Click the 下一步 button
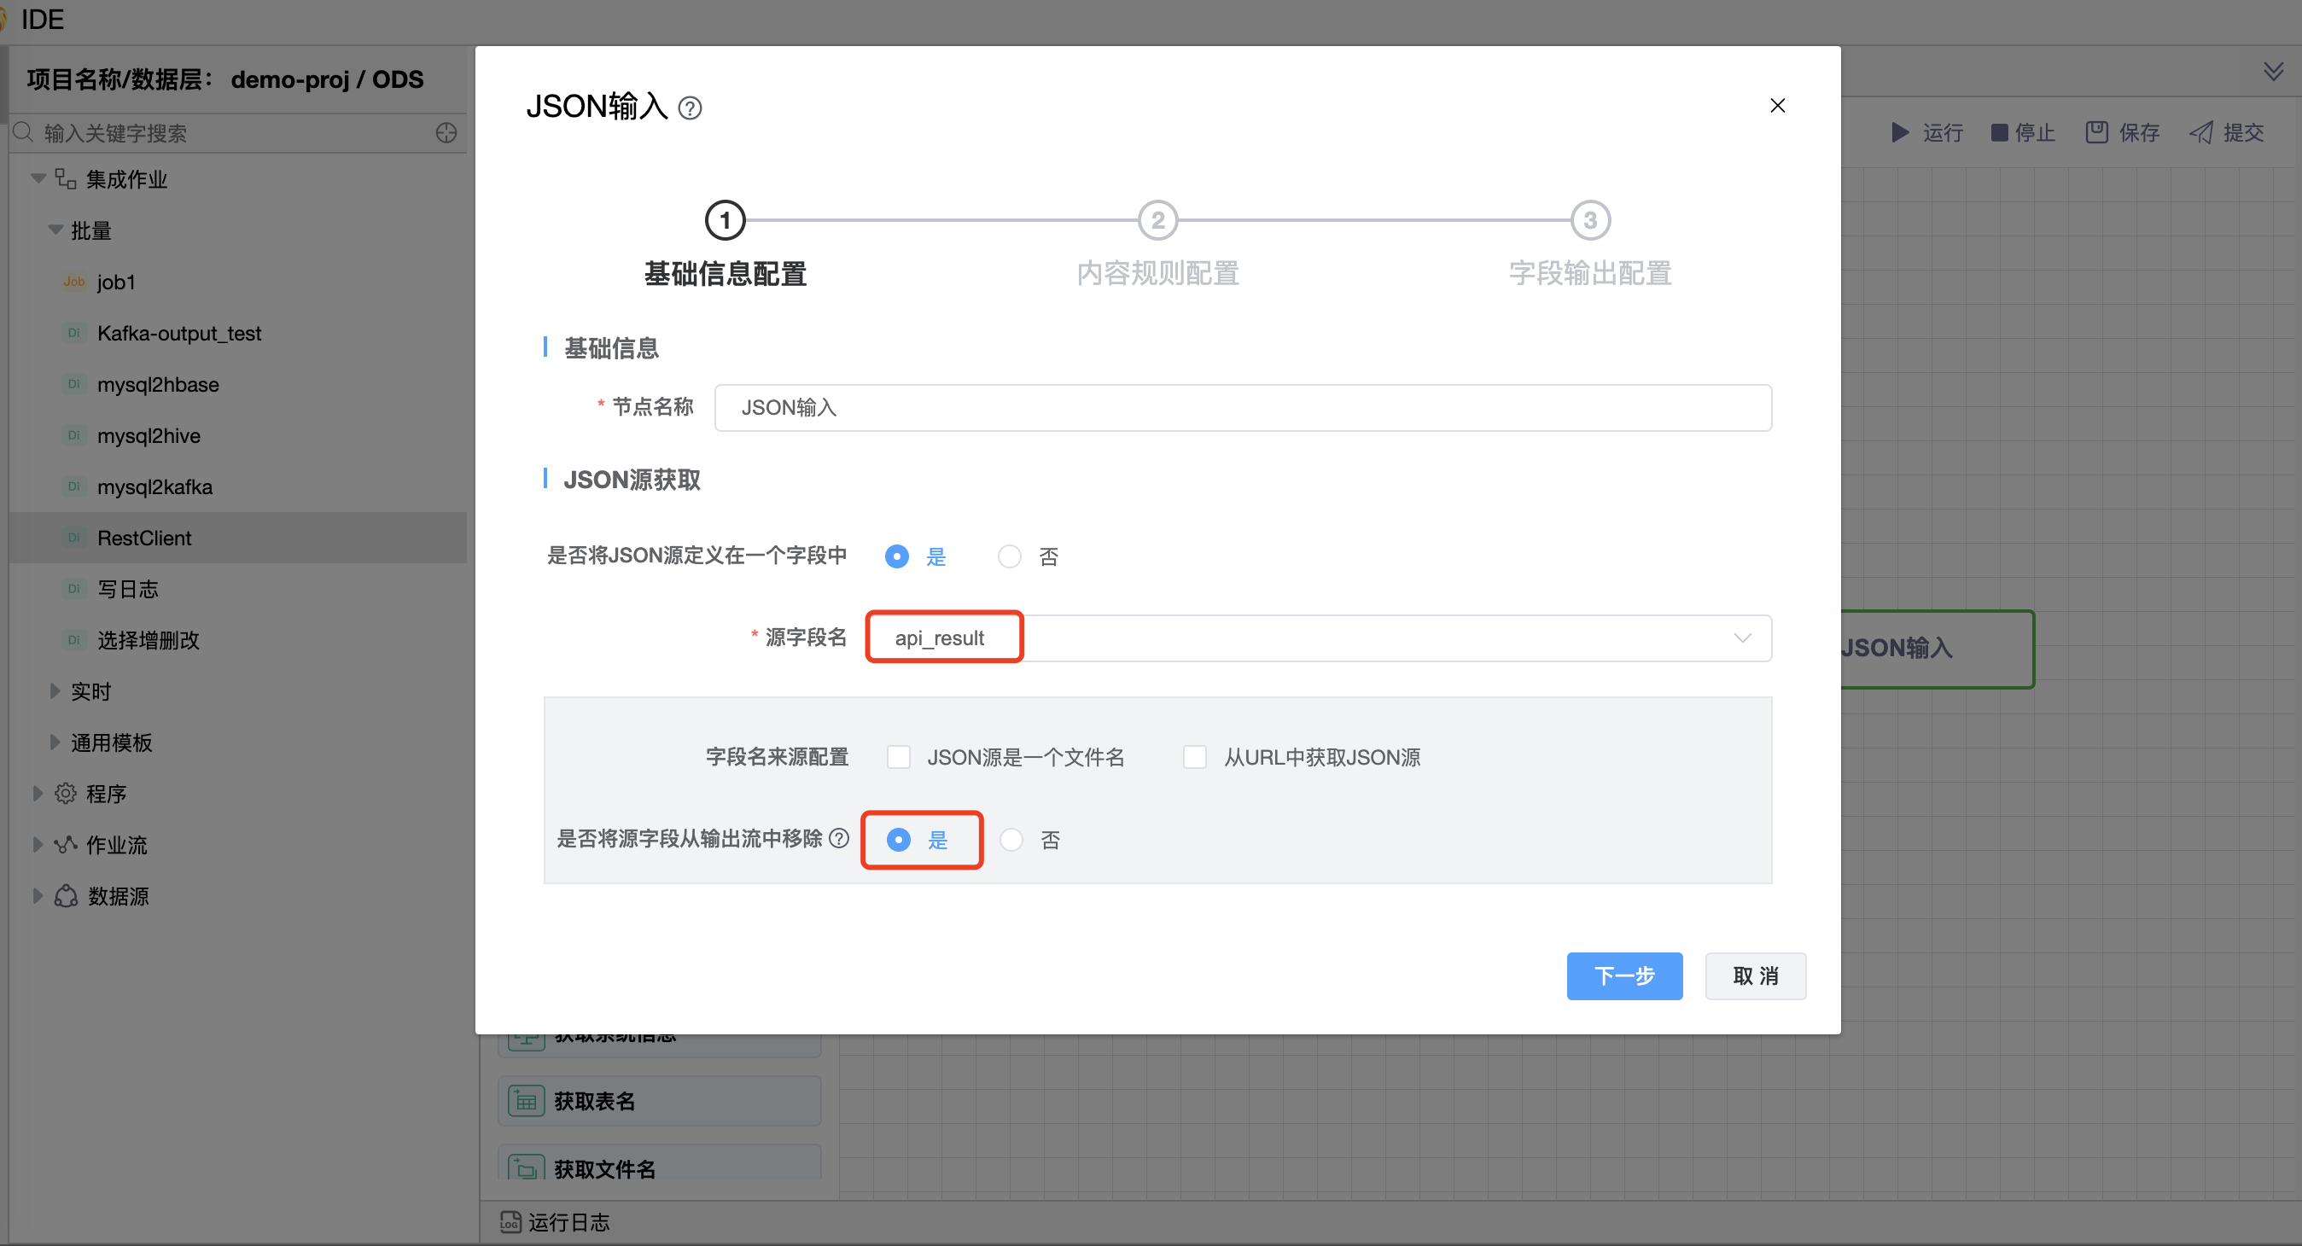This screenshot has height=1246, width=2302. tap(1623, 976)
